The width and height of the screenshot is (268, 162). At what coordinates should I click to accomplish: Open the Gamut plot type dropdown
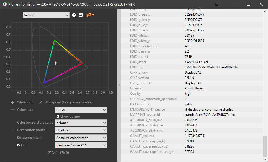tap(46, 15)
